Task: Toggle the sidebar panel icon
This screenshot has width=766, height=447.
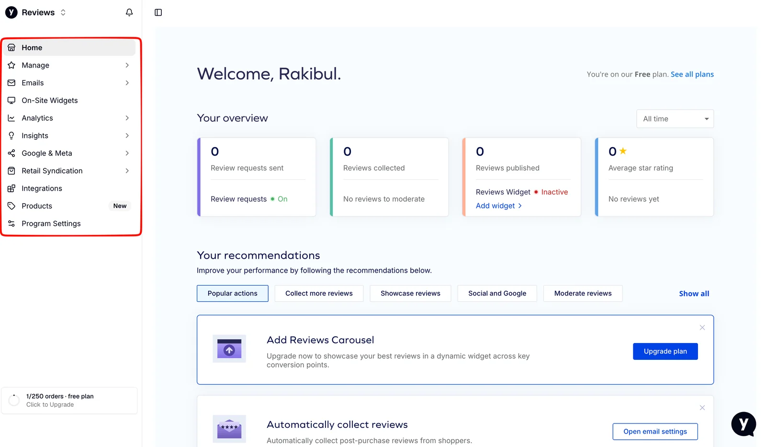Action: [158, 12]
